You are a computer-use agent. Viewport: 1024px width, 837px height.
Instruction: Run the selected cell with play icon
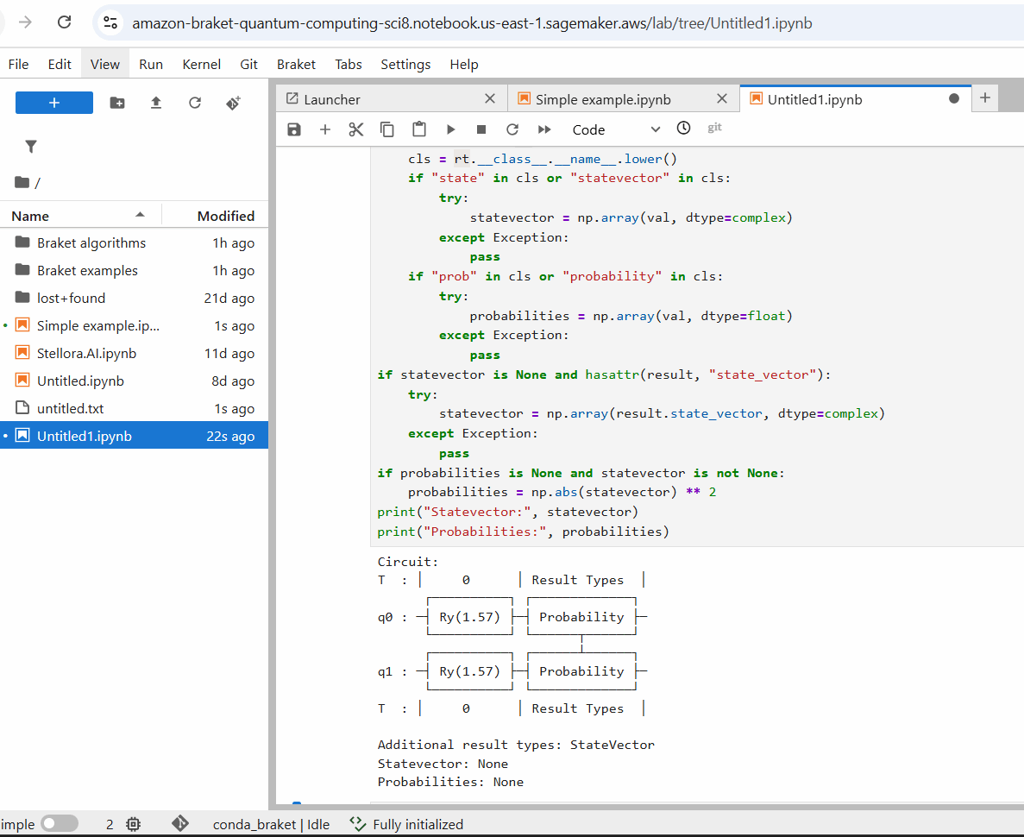(450, 129)
